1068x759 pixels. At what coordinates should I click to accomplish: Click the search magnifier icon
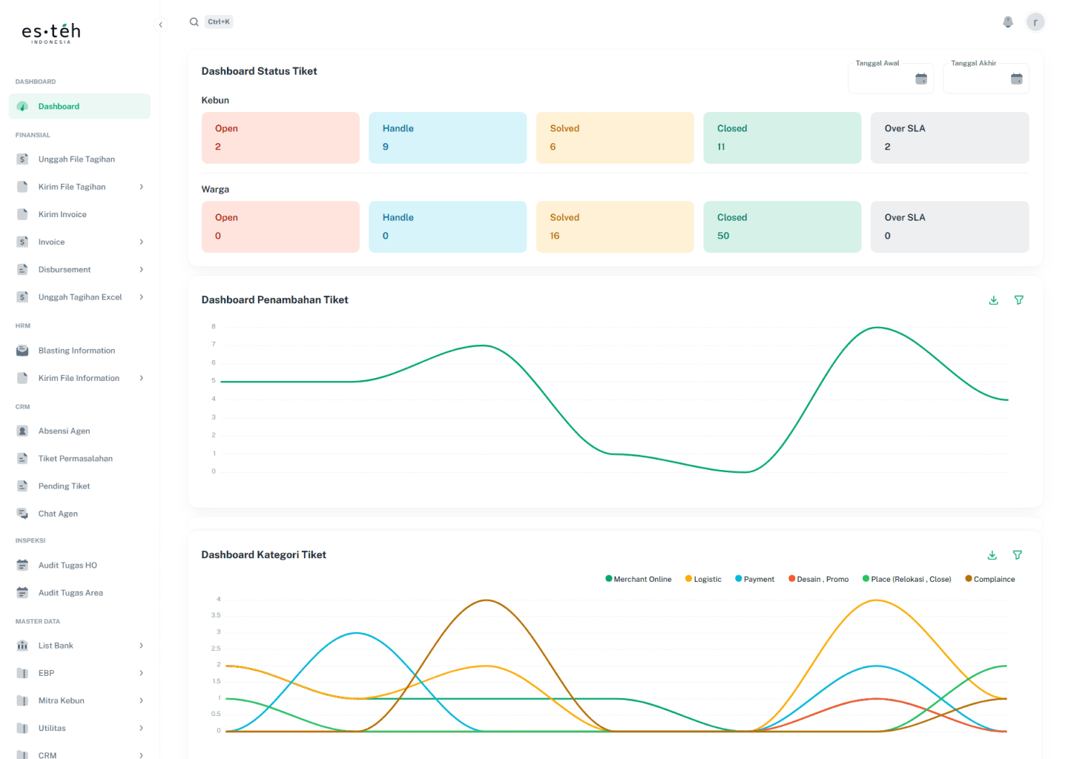194,22
